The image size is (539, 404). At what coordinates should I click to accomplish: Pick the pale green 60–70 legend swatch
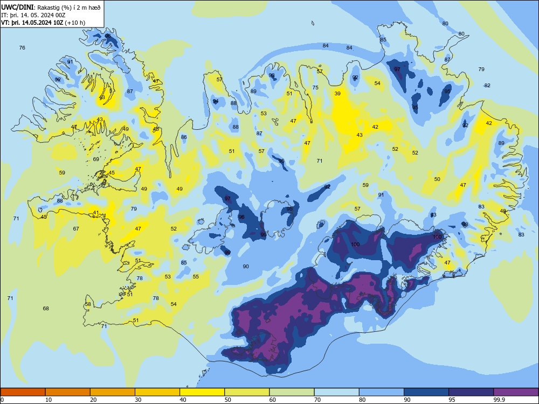[292, 392]
